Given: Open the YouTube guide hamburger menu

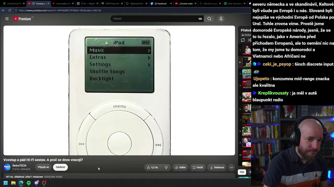Looking at the screenshot, I should pyautogui.click(x=7, y=19).
